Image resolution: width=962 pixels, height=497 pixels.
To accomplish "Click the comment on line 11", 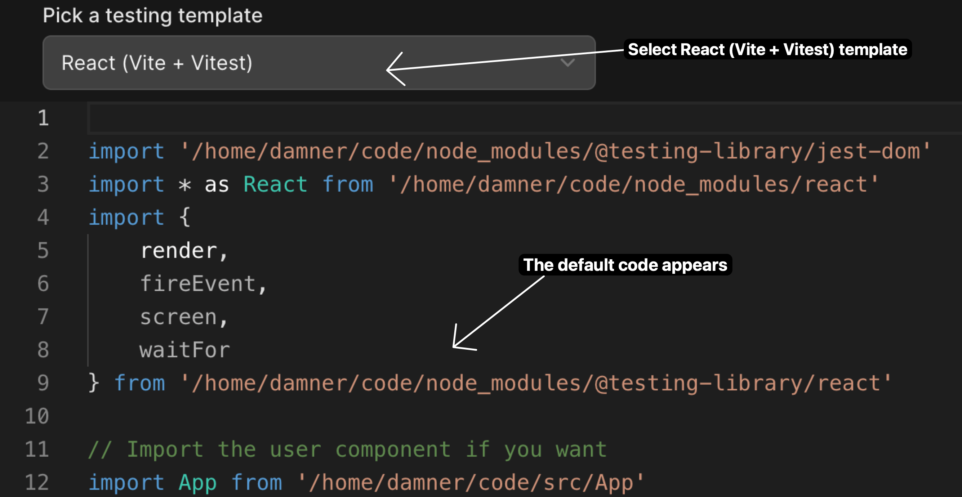I will point(347,449).
